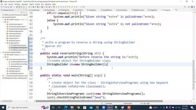Click the New Java Class toolbar icon
The height and width of the screenshot is (110, 196).
tap(49, 7)
